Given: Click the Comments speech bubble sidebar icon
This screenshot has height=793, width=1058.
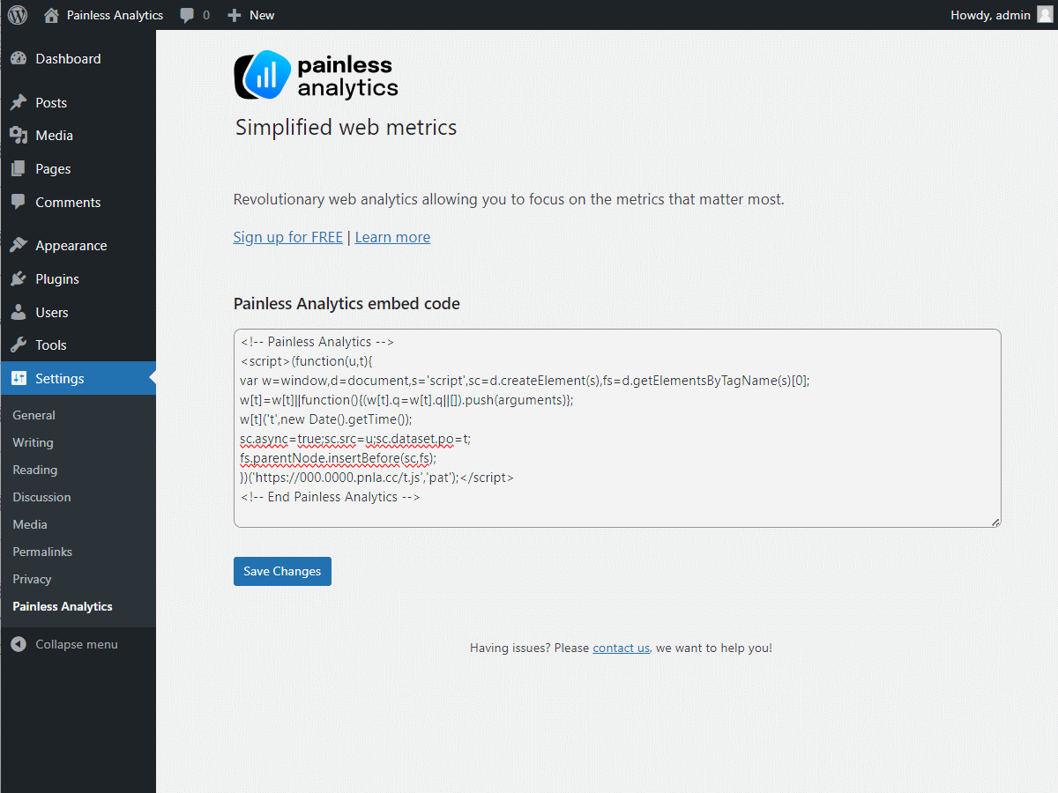Looking at the screenshot, I should click(19, 202).
